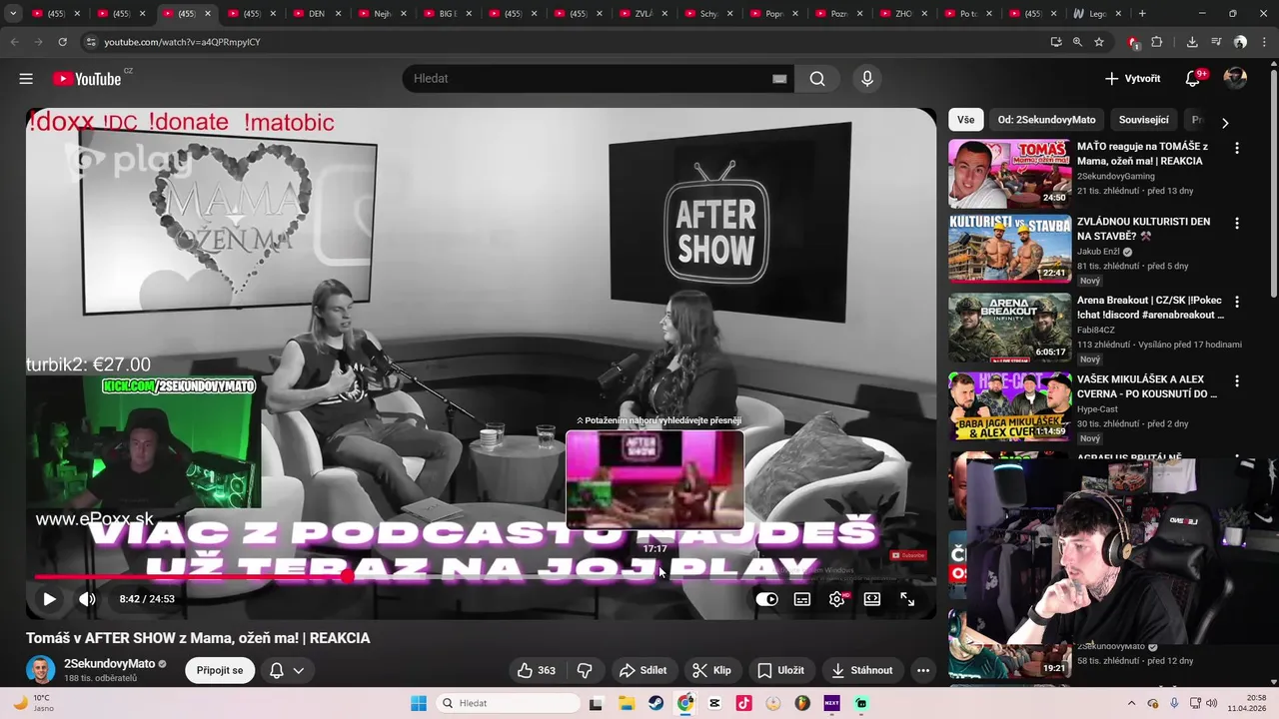
Task: Focus the YouTube Hledat search field
Action: click(588, 79)
